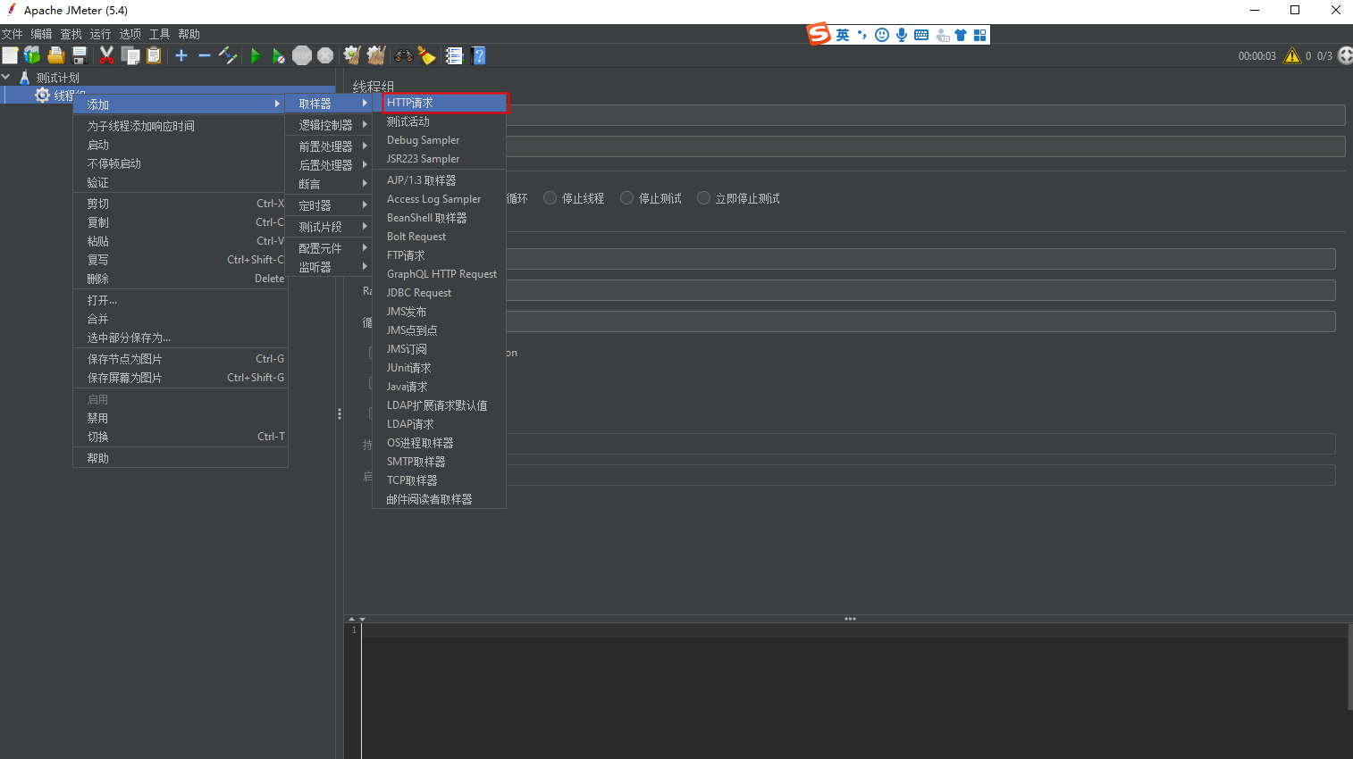Viewport: 1353px width, 759px height.
Task: Click the Start no pauses icon
Action: click(278, 55)
